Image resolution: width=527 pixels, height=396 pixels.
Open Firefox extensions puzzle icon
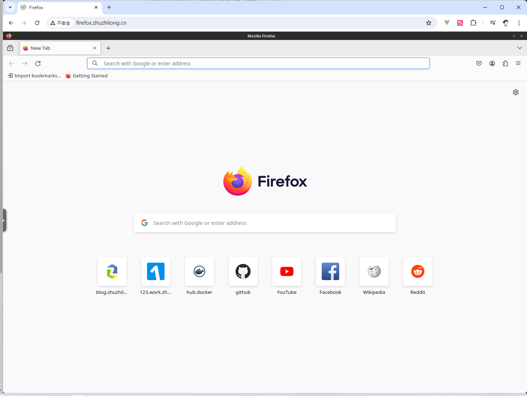(x=505, y=63)
